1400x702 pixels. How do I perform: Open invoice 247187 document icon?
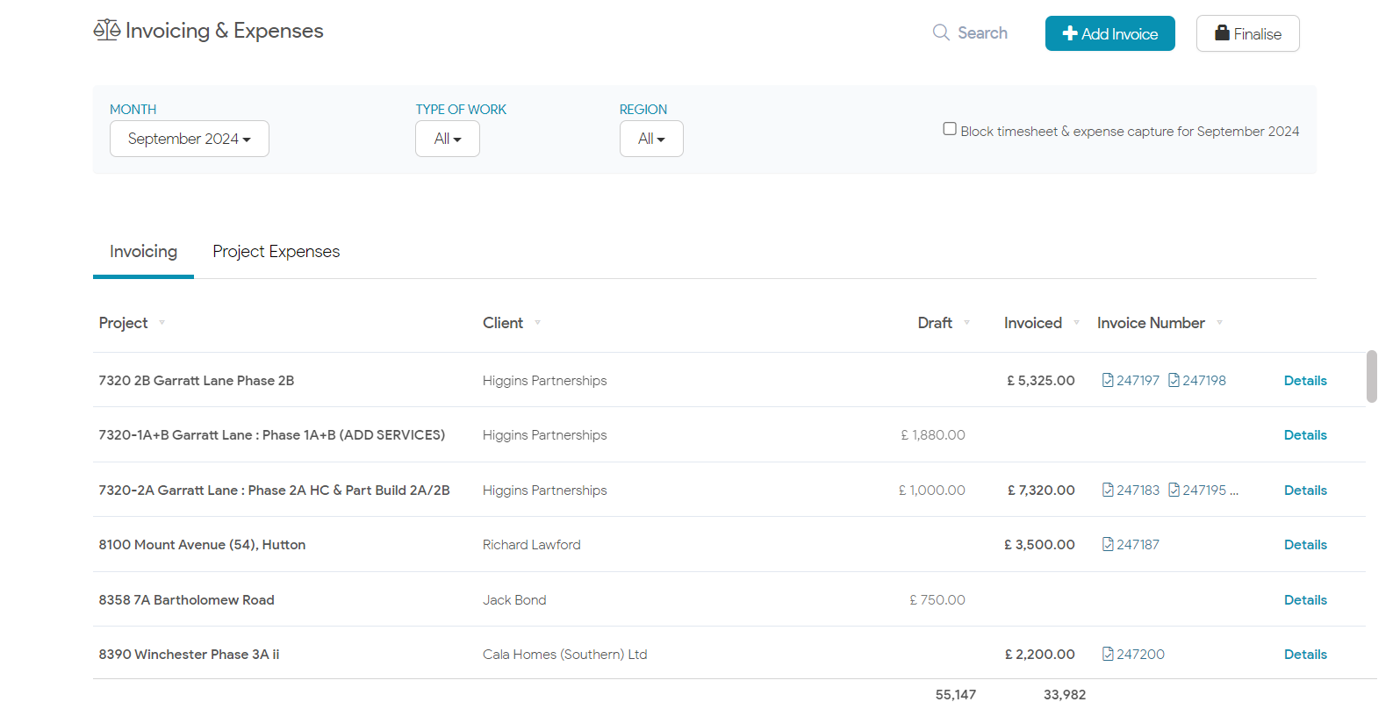pos(1108,544)
